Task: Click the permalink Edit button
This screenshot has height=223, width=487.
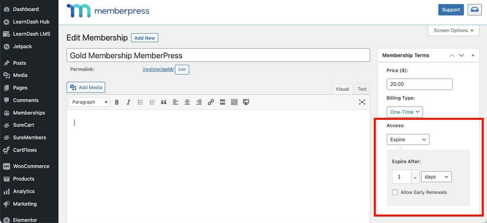Action: (182, 70)
